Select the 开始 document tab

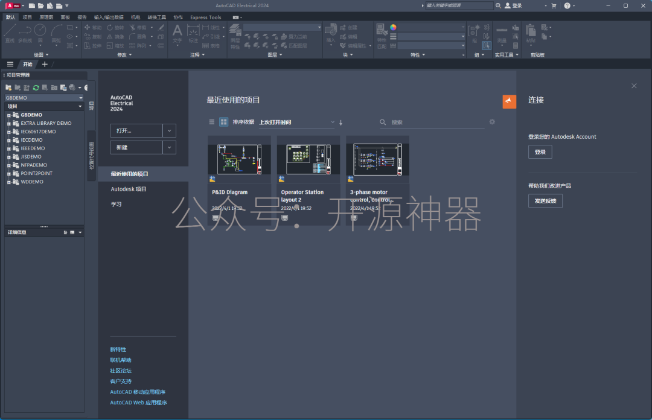pos(28,65)
